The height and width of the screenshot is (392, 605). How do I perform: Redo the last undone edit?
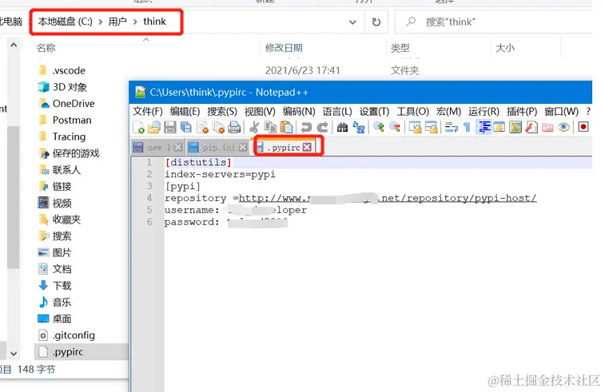tap(322, 127)
